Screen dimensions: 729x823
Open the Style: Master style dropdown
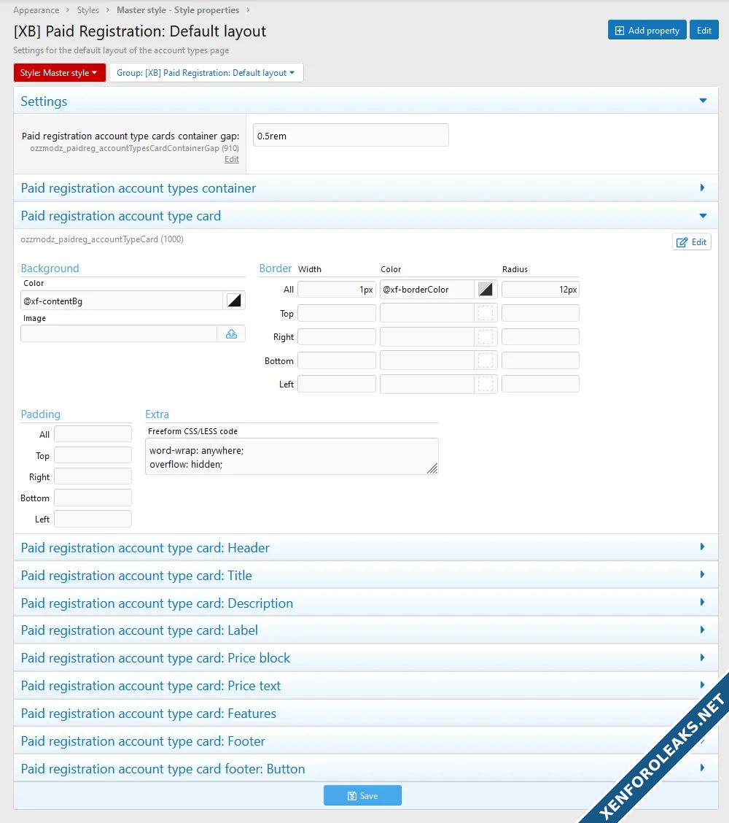(60, 73)
